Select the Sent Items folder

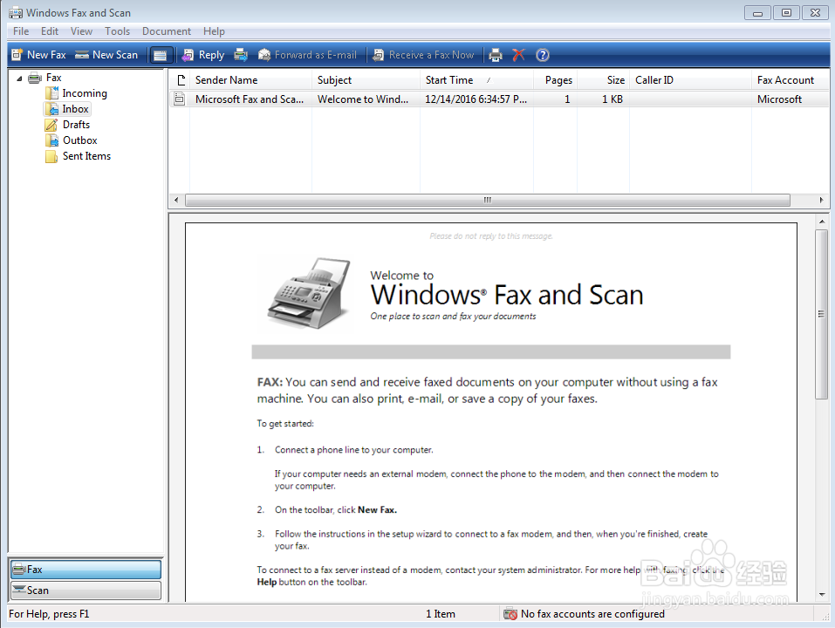(86, 156)
